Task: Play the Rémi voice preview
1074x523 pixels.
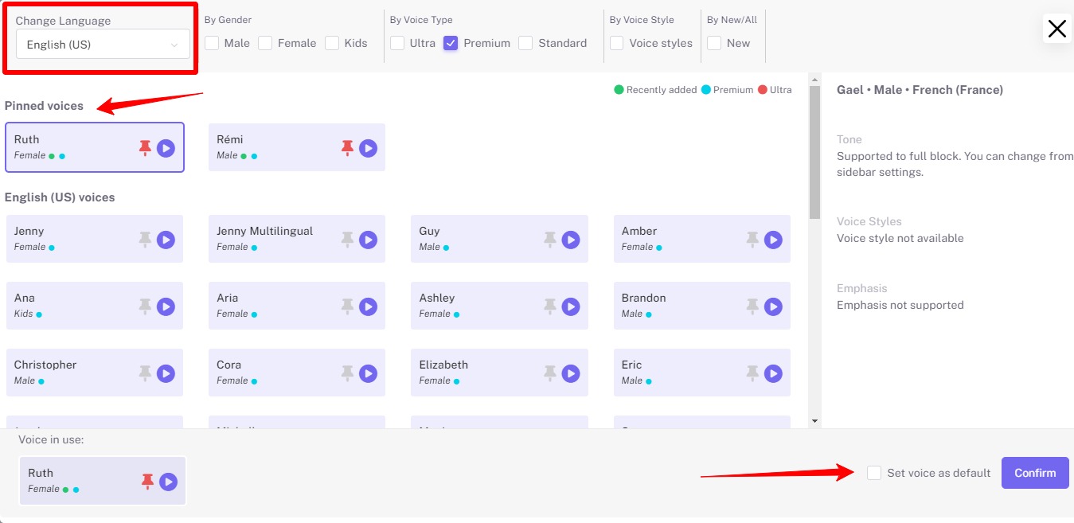Action: point(368,148)
